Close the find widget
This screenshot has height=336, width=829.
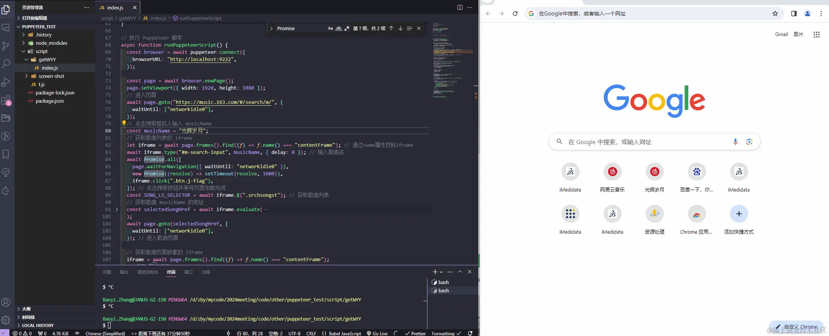[419, 28]
